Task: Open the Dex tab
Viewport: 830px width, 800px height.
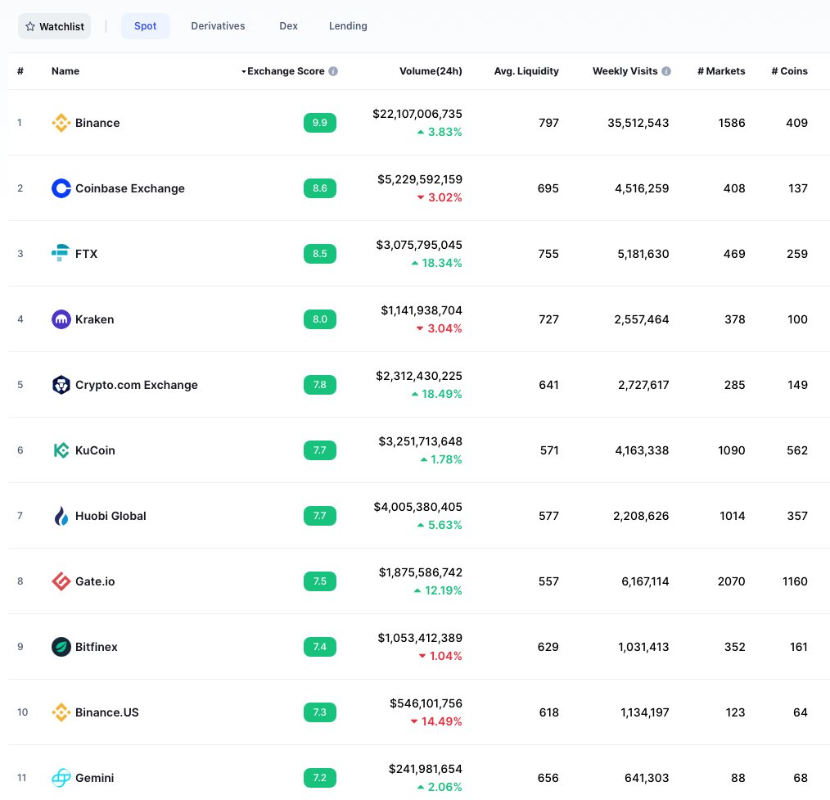Action: (288, 26)
